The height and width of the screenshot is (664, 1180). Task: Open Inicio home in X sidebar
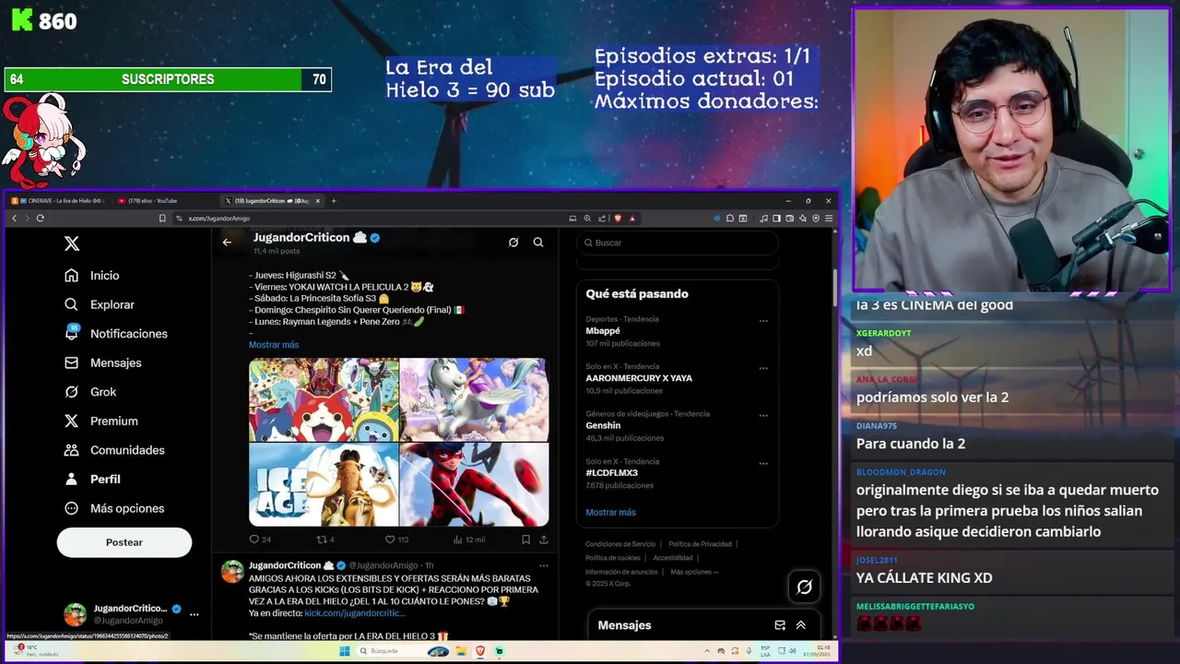click(92, 276)
